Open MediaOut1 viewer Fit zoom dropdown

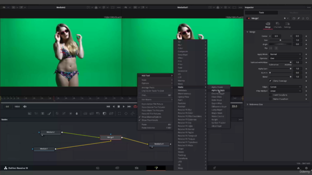[x=127, y=7]
